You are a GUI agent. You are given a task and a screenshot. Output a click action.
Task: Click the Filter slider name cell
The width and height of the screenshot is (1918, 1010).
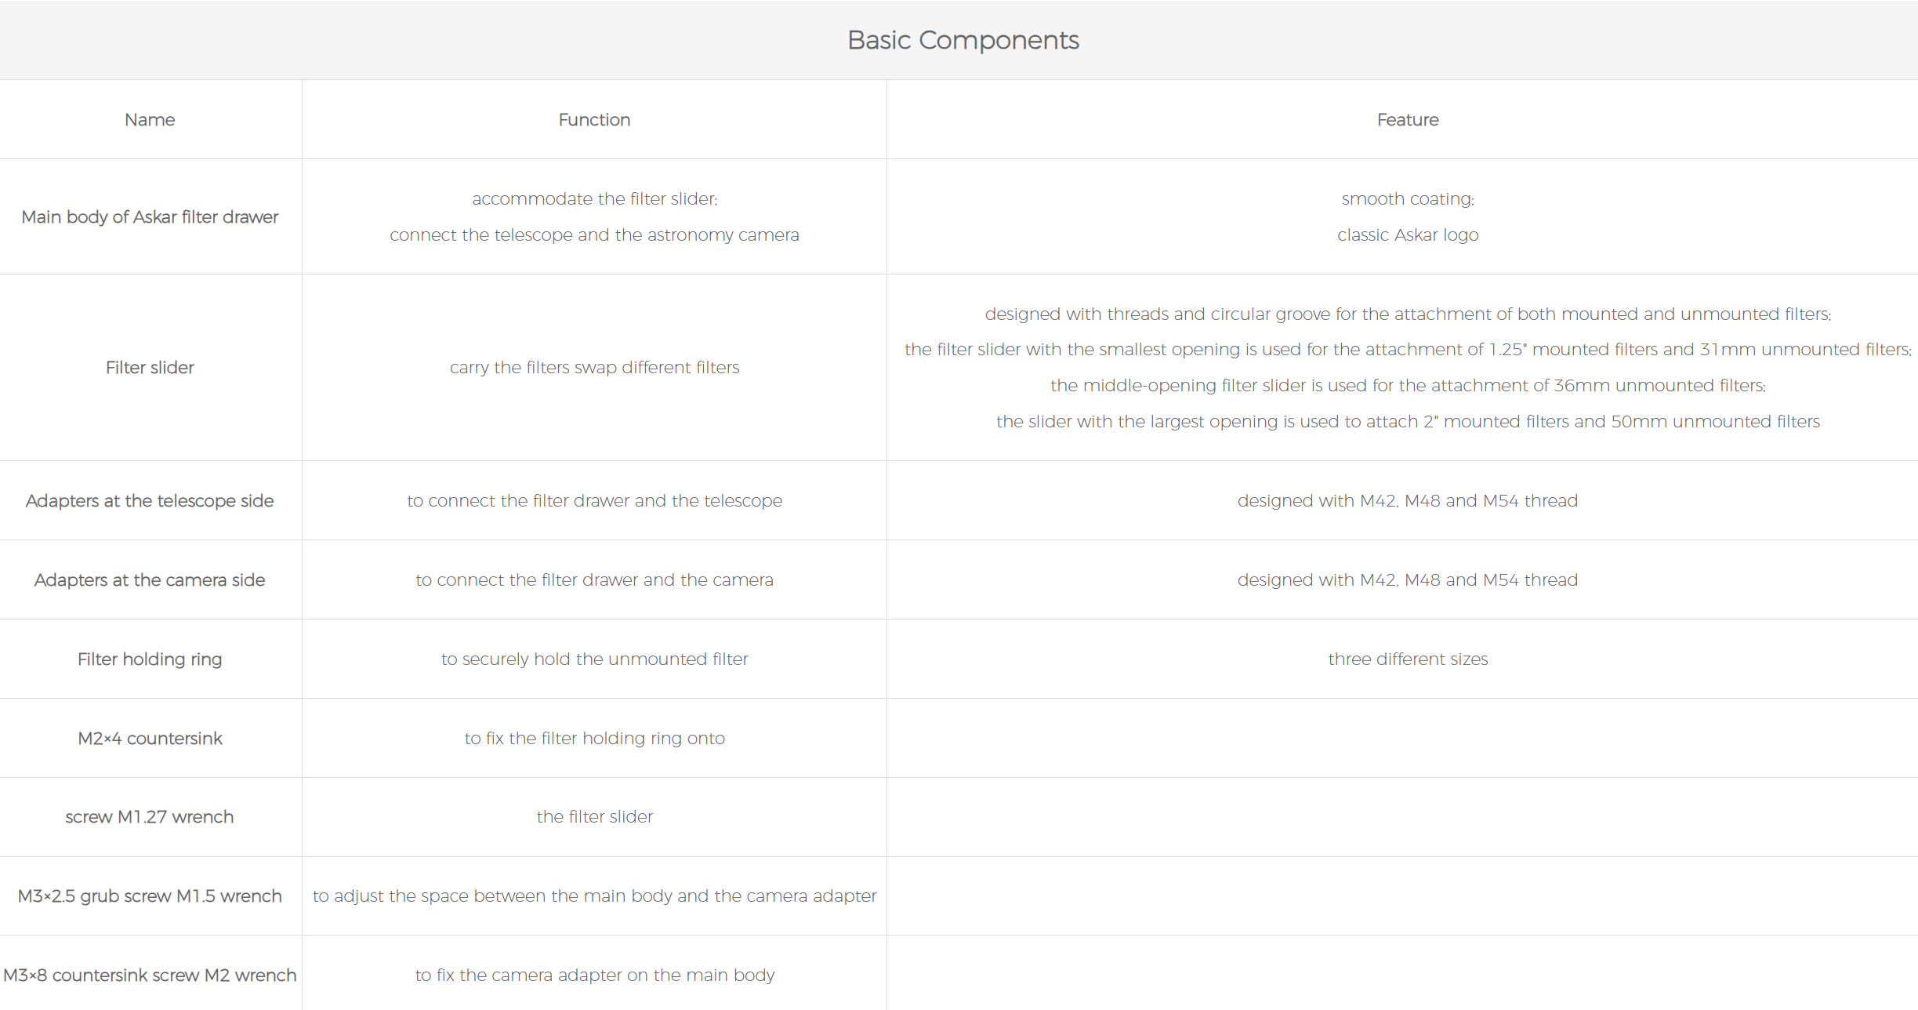pos(150,368)
